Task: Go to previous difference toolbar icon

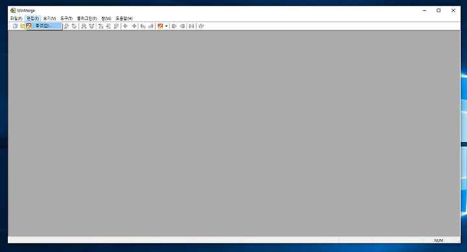Action: [74, 26]
